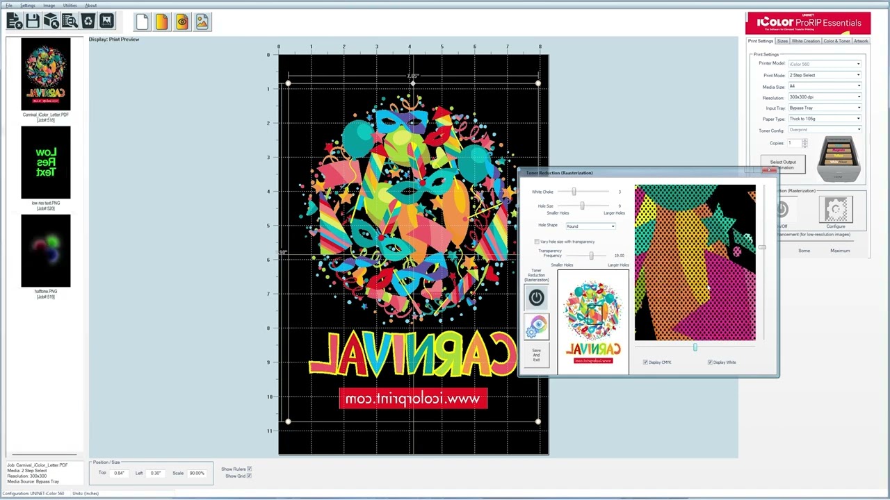Click the box with arrow toolbar icon

(51, 22)
